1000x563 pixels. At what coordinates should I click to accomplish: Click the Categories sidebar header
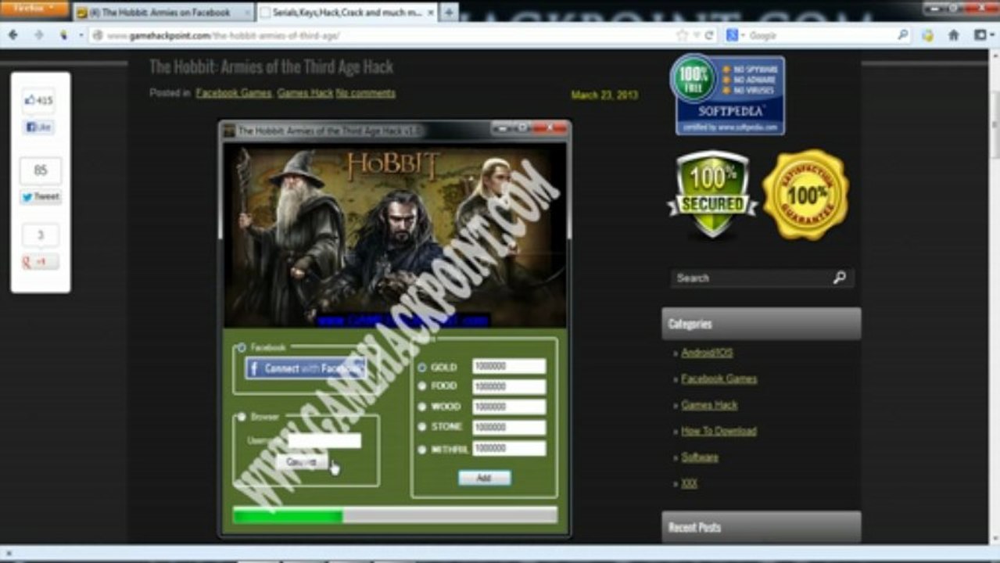(761, 324)
